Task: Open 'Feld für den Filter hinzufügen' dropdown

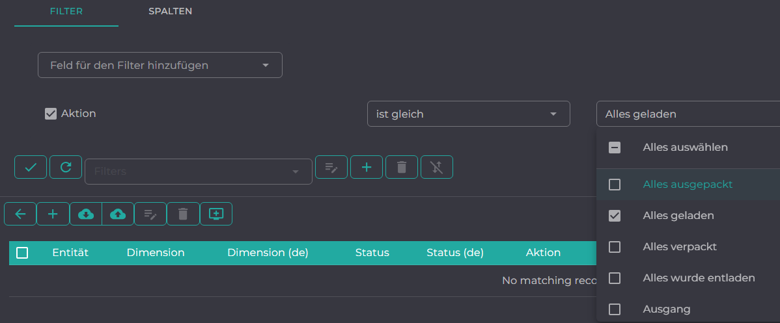Action: (x=160, y=65)
